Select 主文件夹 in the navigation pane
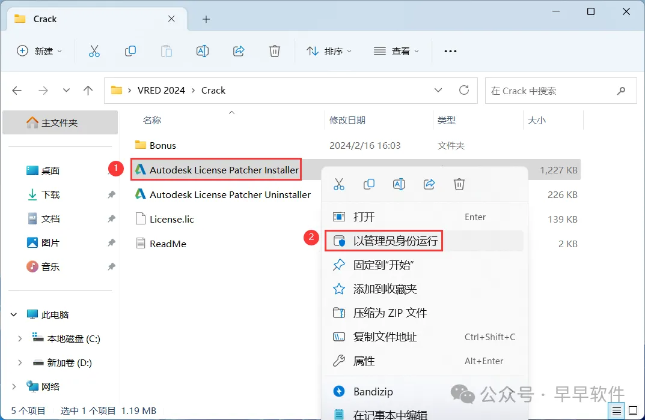 point(60,122)
